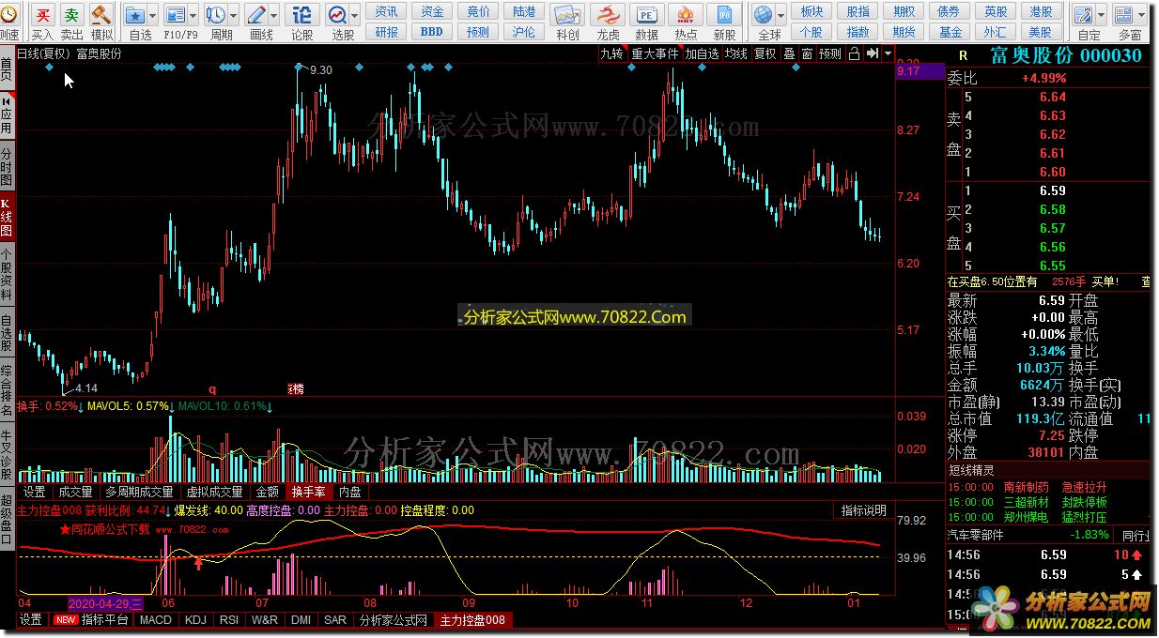Viewport: 1159px width, 638px height.
Task: Expand the dropdown arrow beside 画线
Action: click(274, 16)
